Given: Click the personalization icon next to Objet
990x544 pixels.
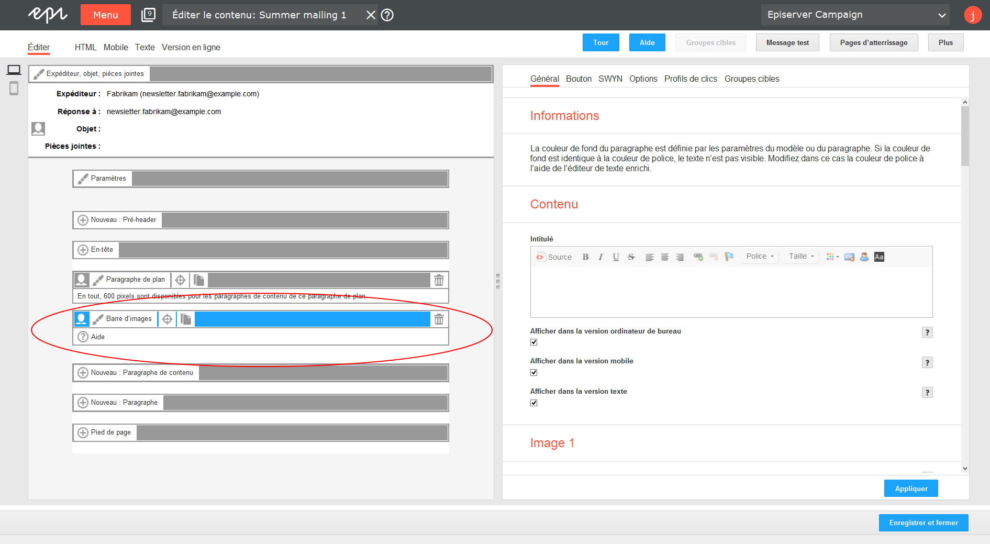Looking at the screenshot, I should 38,129.
